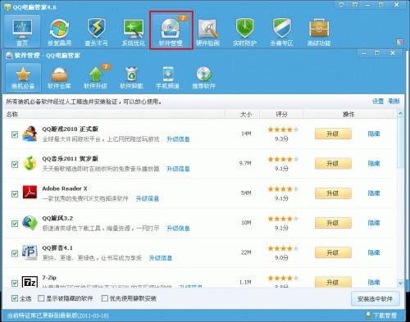Click 隐藏 link for Adobe Reader X

[374, 193]
